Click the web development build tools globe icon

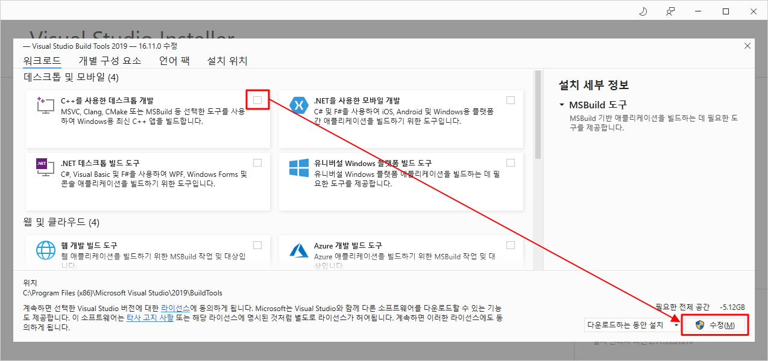(46, 250)
